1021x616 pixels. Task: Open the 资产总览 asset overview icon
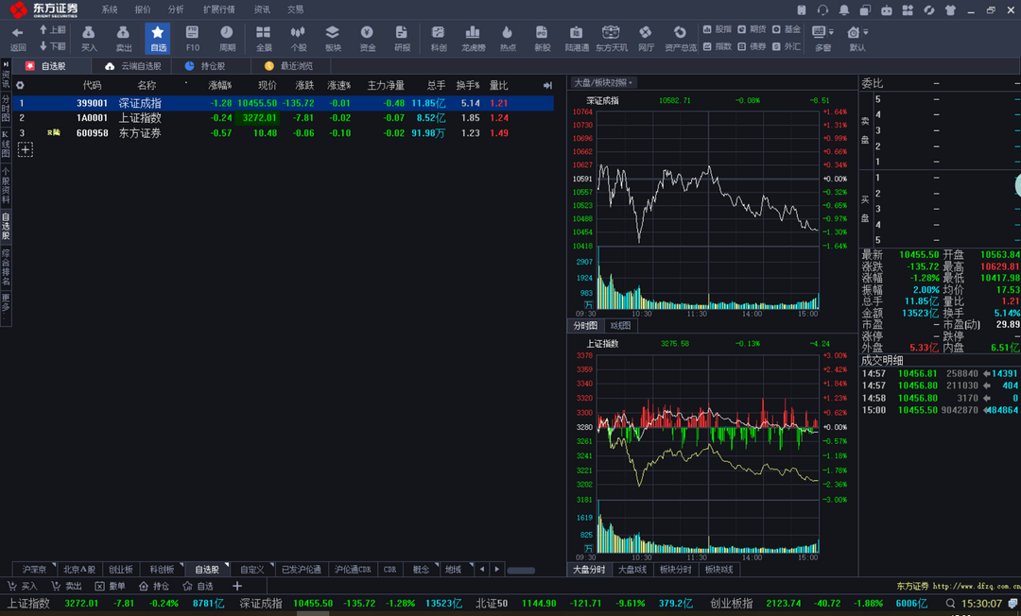click(680, 38)
